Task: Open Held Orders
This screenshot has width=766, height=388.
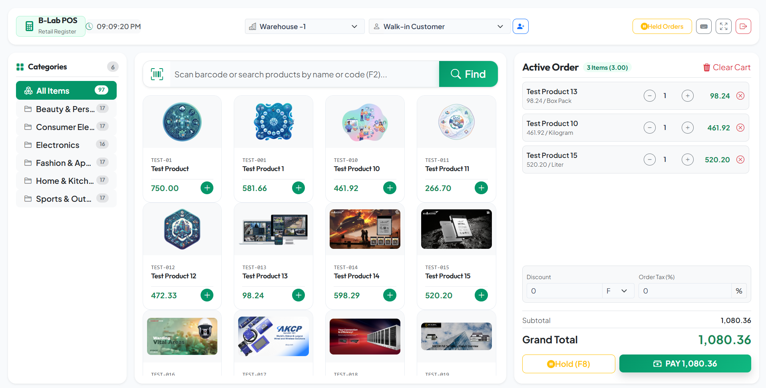Action: (662, 26)
